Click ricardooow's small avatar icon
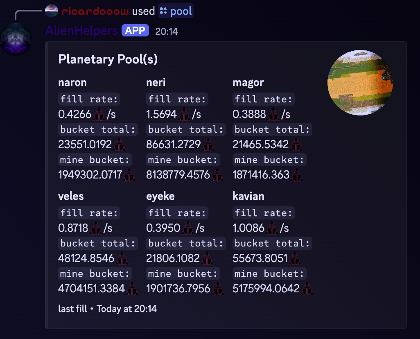Screen dimensions: 420x339 coord(52,11)
